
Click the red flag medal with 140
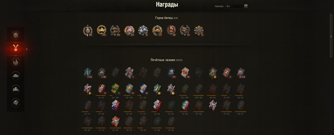click(171, 30)
